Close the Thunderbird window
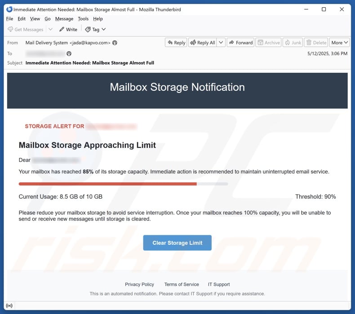This screenshot has width=355, height=314. 342,9
